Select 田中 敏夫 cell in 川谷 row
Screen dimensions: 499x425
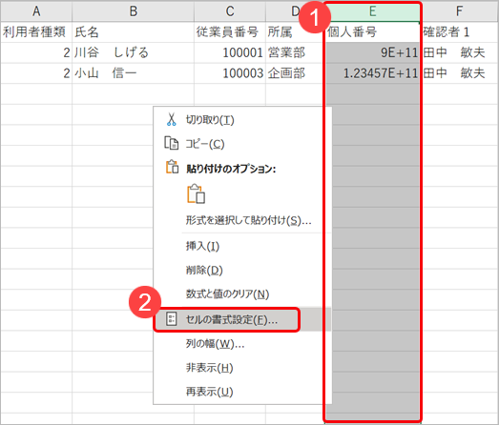tap(459, 52)
